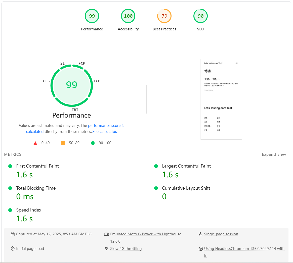Click the green dot beside Cumulative Layout Shift
This screenshot has width=293, height=263.
pos(156,188)
